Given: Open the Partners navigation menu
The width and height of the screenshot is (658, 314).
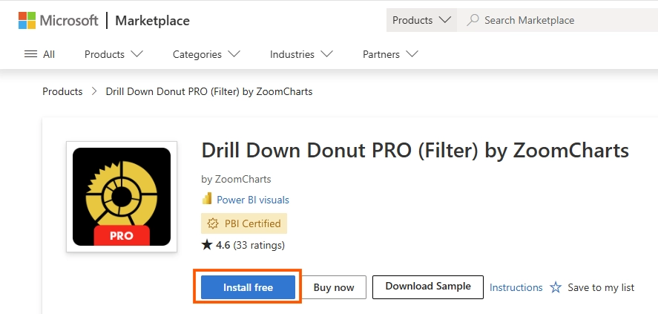Looking at the screenshot, I should (390, 54).
